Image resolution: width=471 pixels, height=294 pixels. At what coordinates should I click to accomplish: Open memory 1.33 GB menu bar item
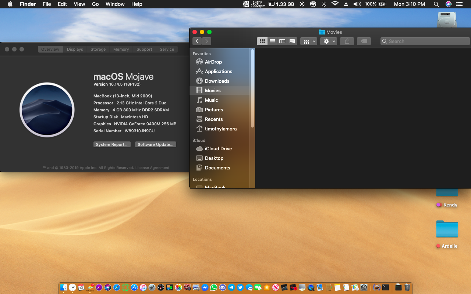[281, 4]
